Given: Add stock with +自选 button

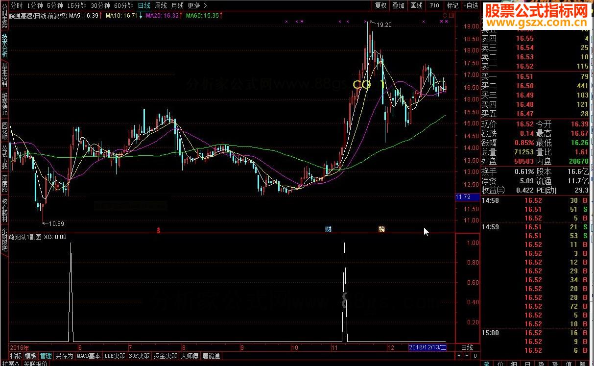Looking at the screenshot, I should tap(470, 5).
